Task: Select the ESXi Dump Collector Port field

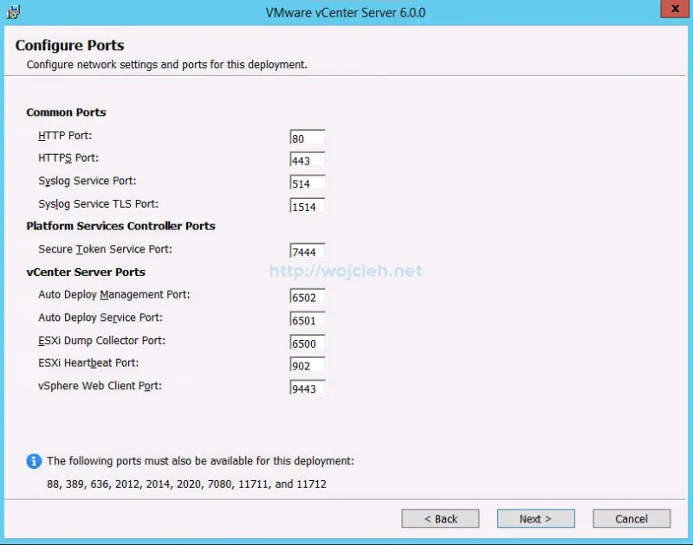Action: pos(308,343)
